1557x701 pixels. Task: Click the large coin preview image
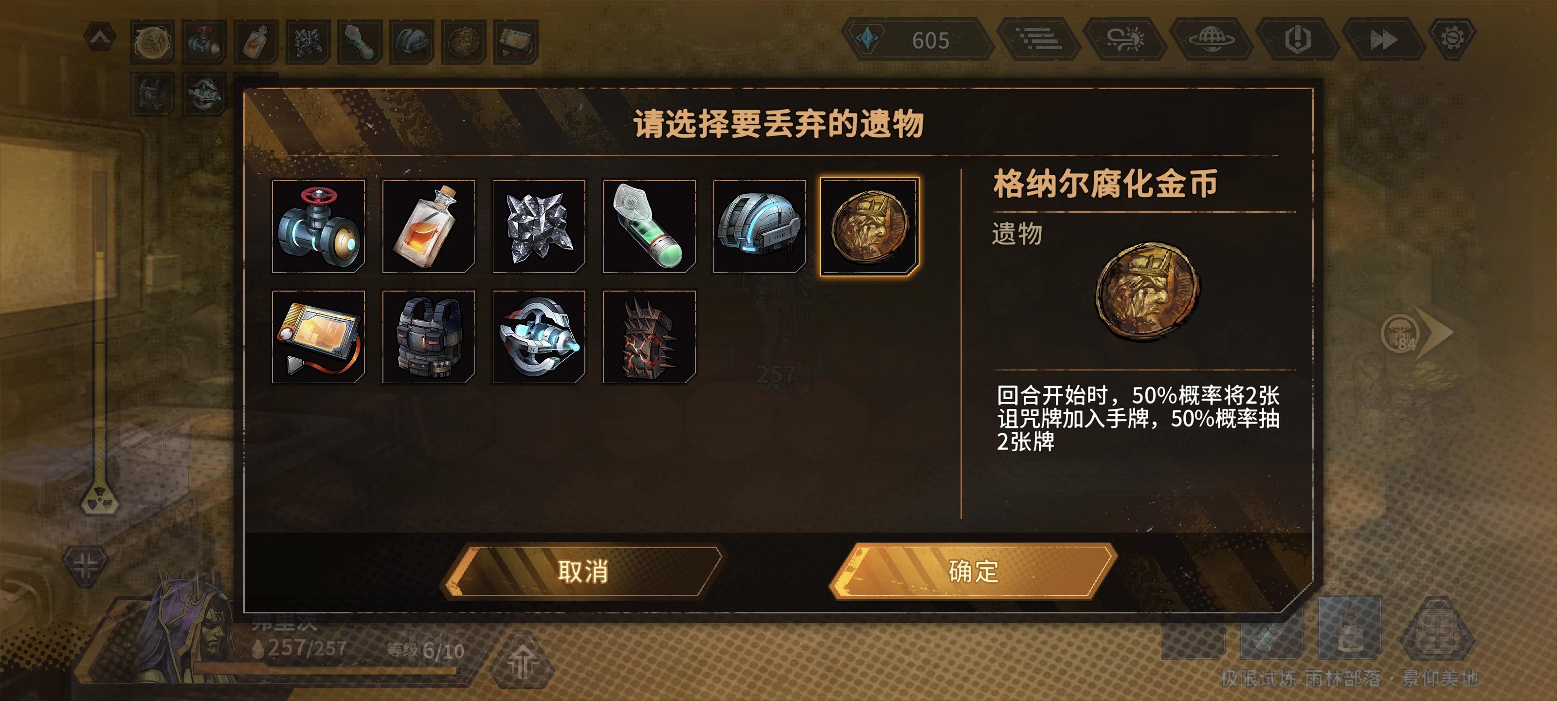click(x=1148, y=292)
